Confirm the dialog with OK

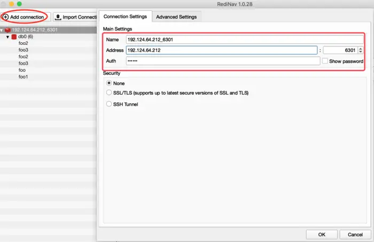(322, 235)
